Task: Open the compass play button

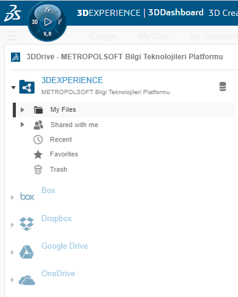Action: [x=48, y=22]
